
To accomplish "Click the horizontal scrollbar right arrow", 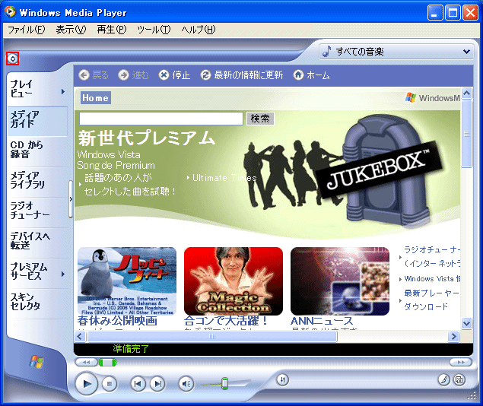I will tap(453, 337).
